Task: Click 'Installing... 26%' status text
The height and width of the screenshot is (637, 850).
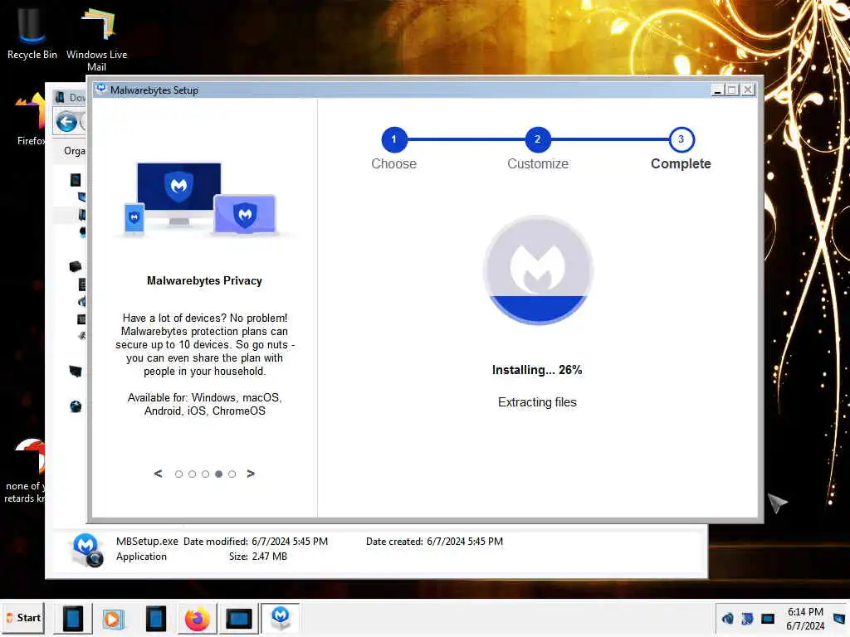Action: click(x=537, y=370)
